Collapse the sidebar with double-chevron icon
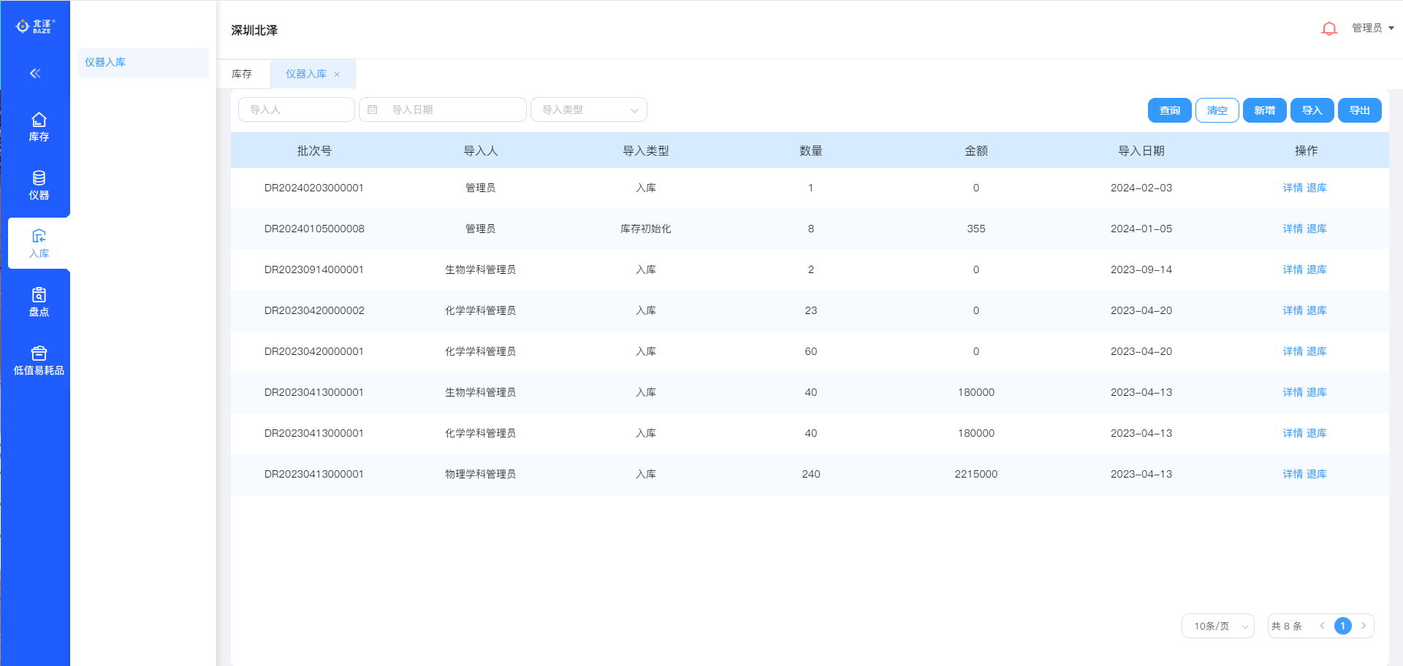This screenshot has width=1403, height=666. (35, 73)
